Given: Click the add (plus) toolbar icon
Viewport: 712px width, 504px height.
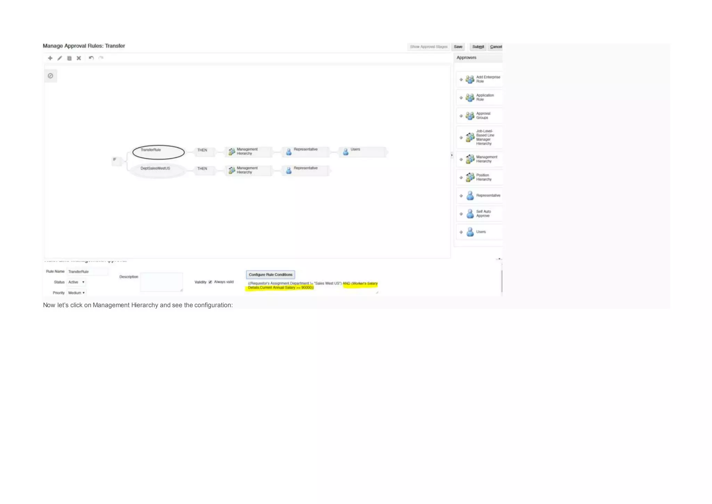Looking at the screenshot, I should (x=50, y=58).
